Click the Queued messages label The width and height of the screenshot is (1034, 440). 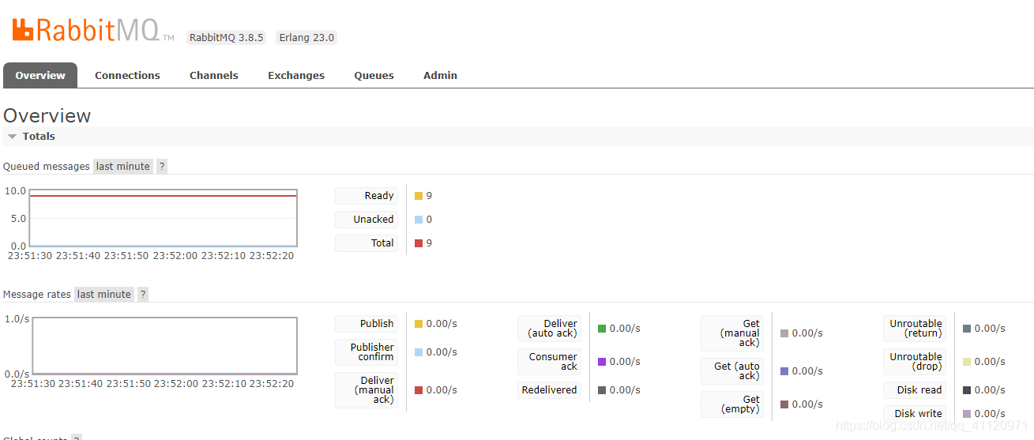(47, 166)
